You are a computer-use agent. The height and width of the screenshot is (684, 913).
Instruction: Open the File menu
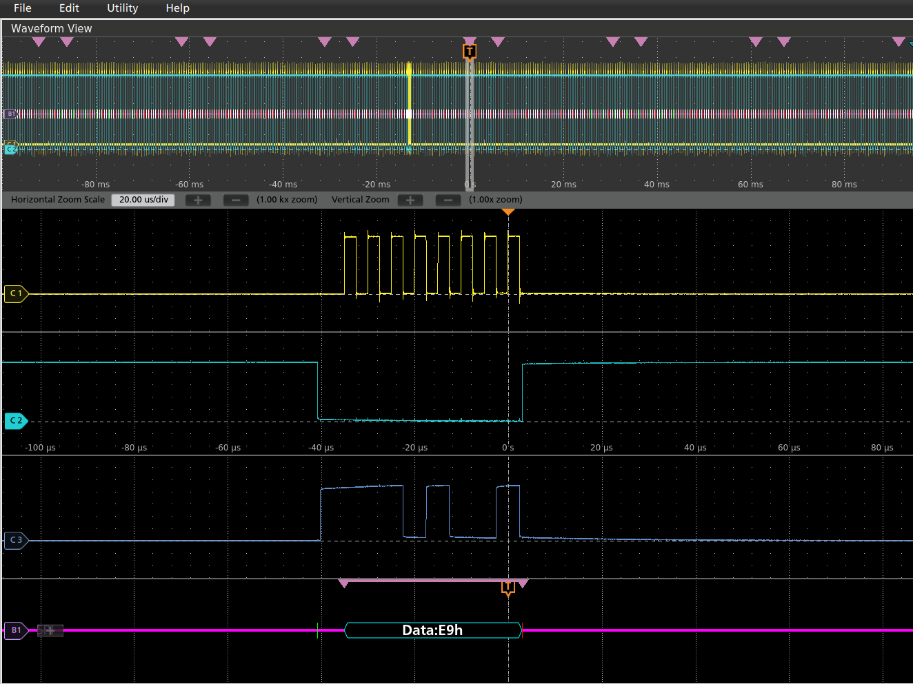point(23,8)
